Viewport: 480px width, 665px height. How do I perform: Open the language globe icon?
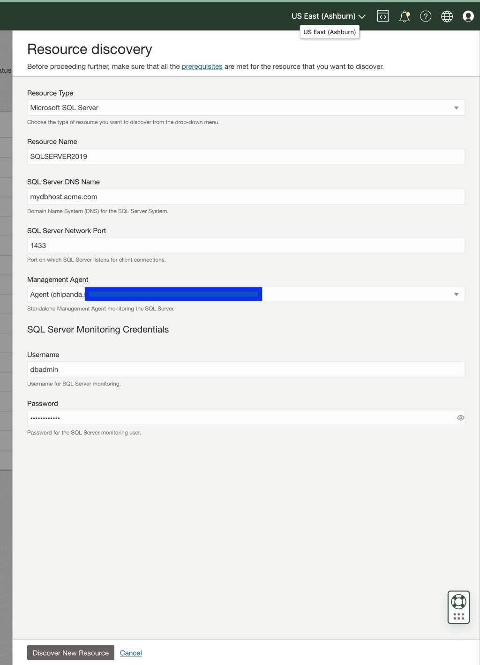click(x=447, y=16)
